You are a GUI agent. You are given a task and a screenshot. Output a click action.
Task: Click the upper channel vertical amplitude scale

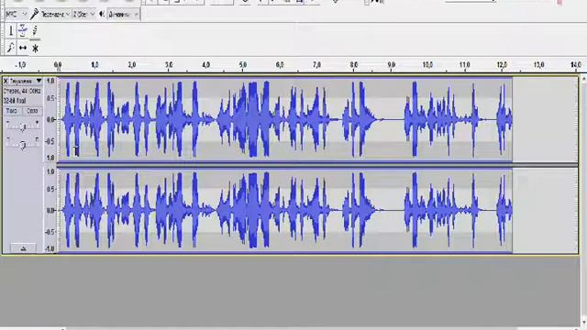(x=50, y=119)
